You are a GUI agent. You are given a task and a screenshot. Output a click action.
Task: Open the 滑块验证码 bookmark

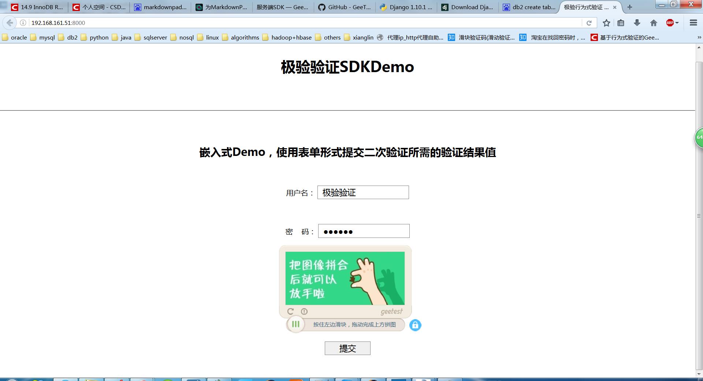pyautogui.click(x=482, y=37)
